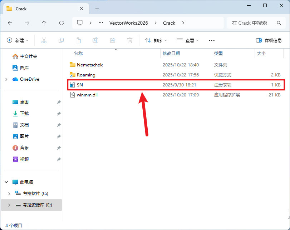Click the Rename icon in toolbar

(95, 40)
